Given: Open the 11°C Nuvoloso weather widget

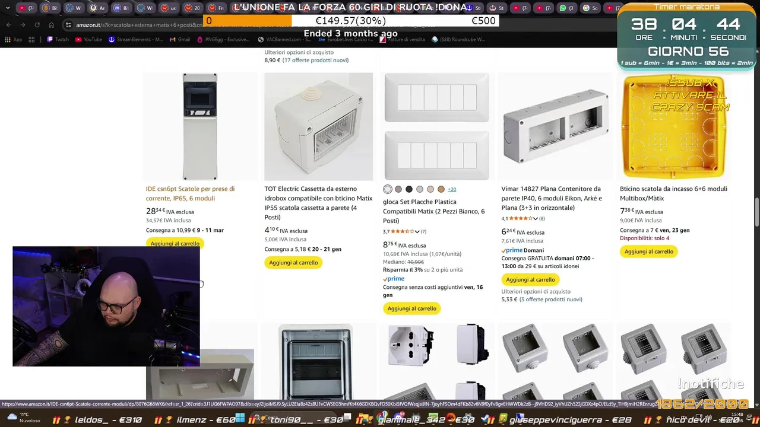Looking at the screenshot, I should (x=24, y=418).
